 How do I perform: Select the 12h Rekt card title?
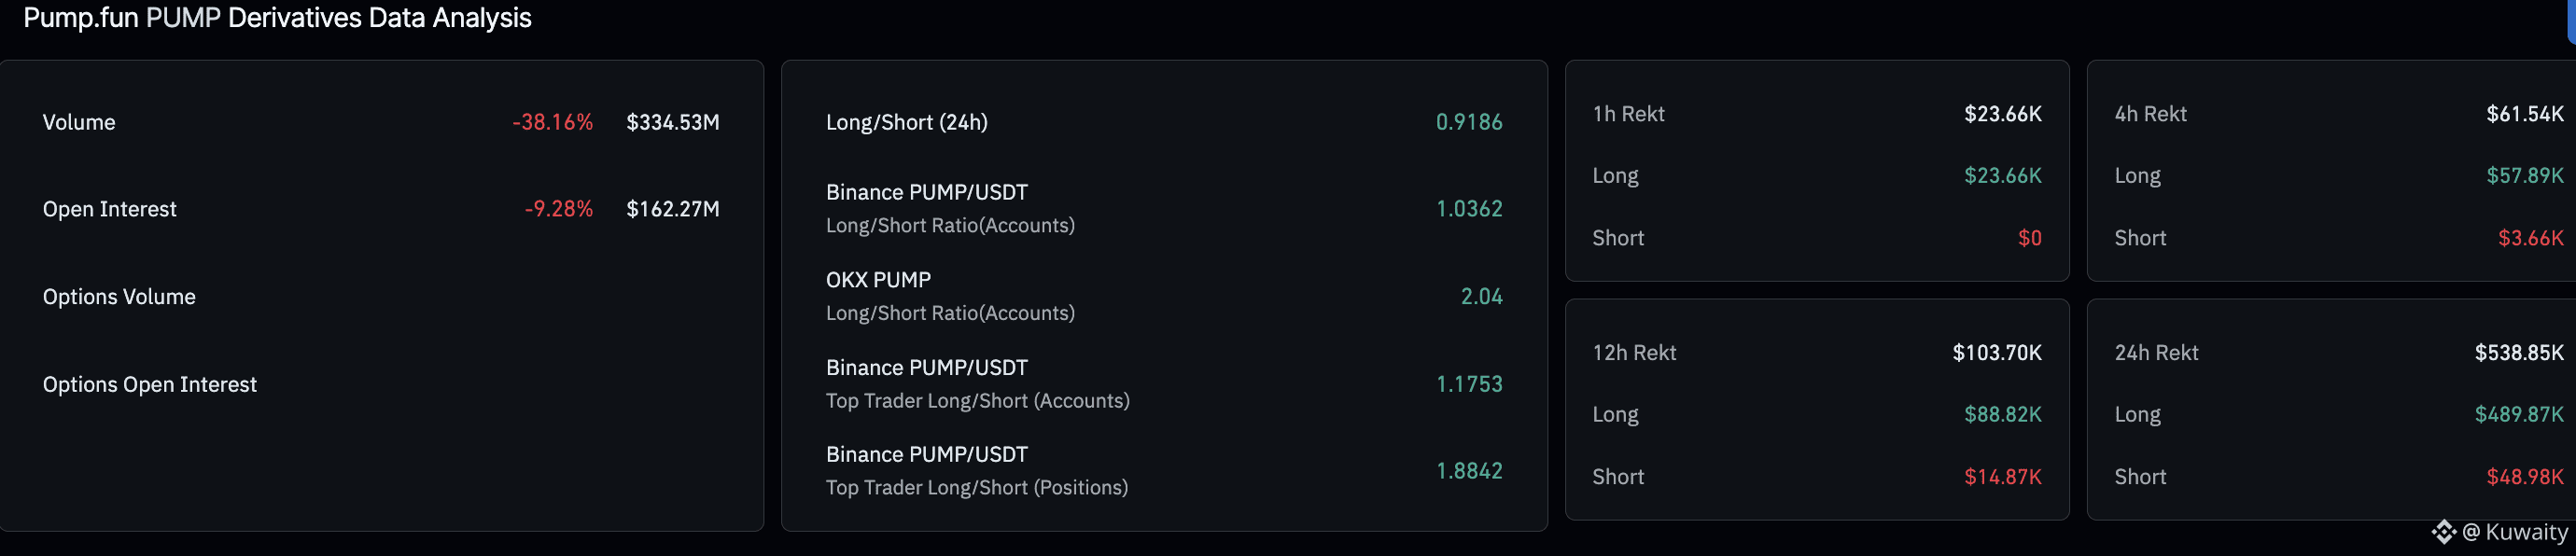(x=1634, y=353)
